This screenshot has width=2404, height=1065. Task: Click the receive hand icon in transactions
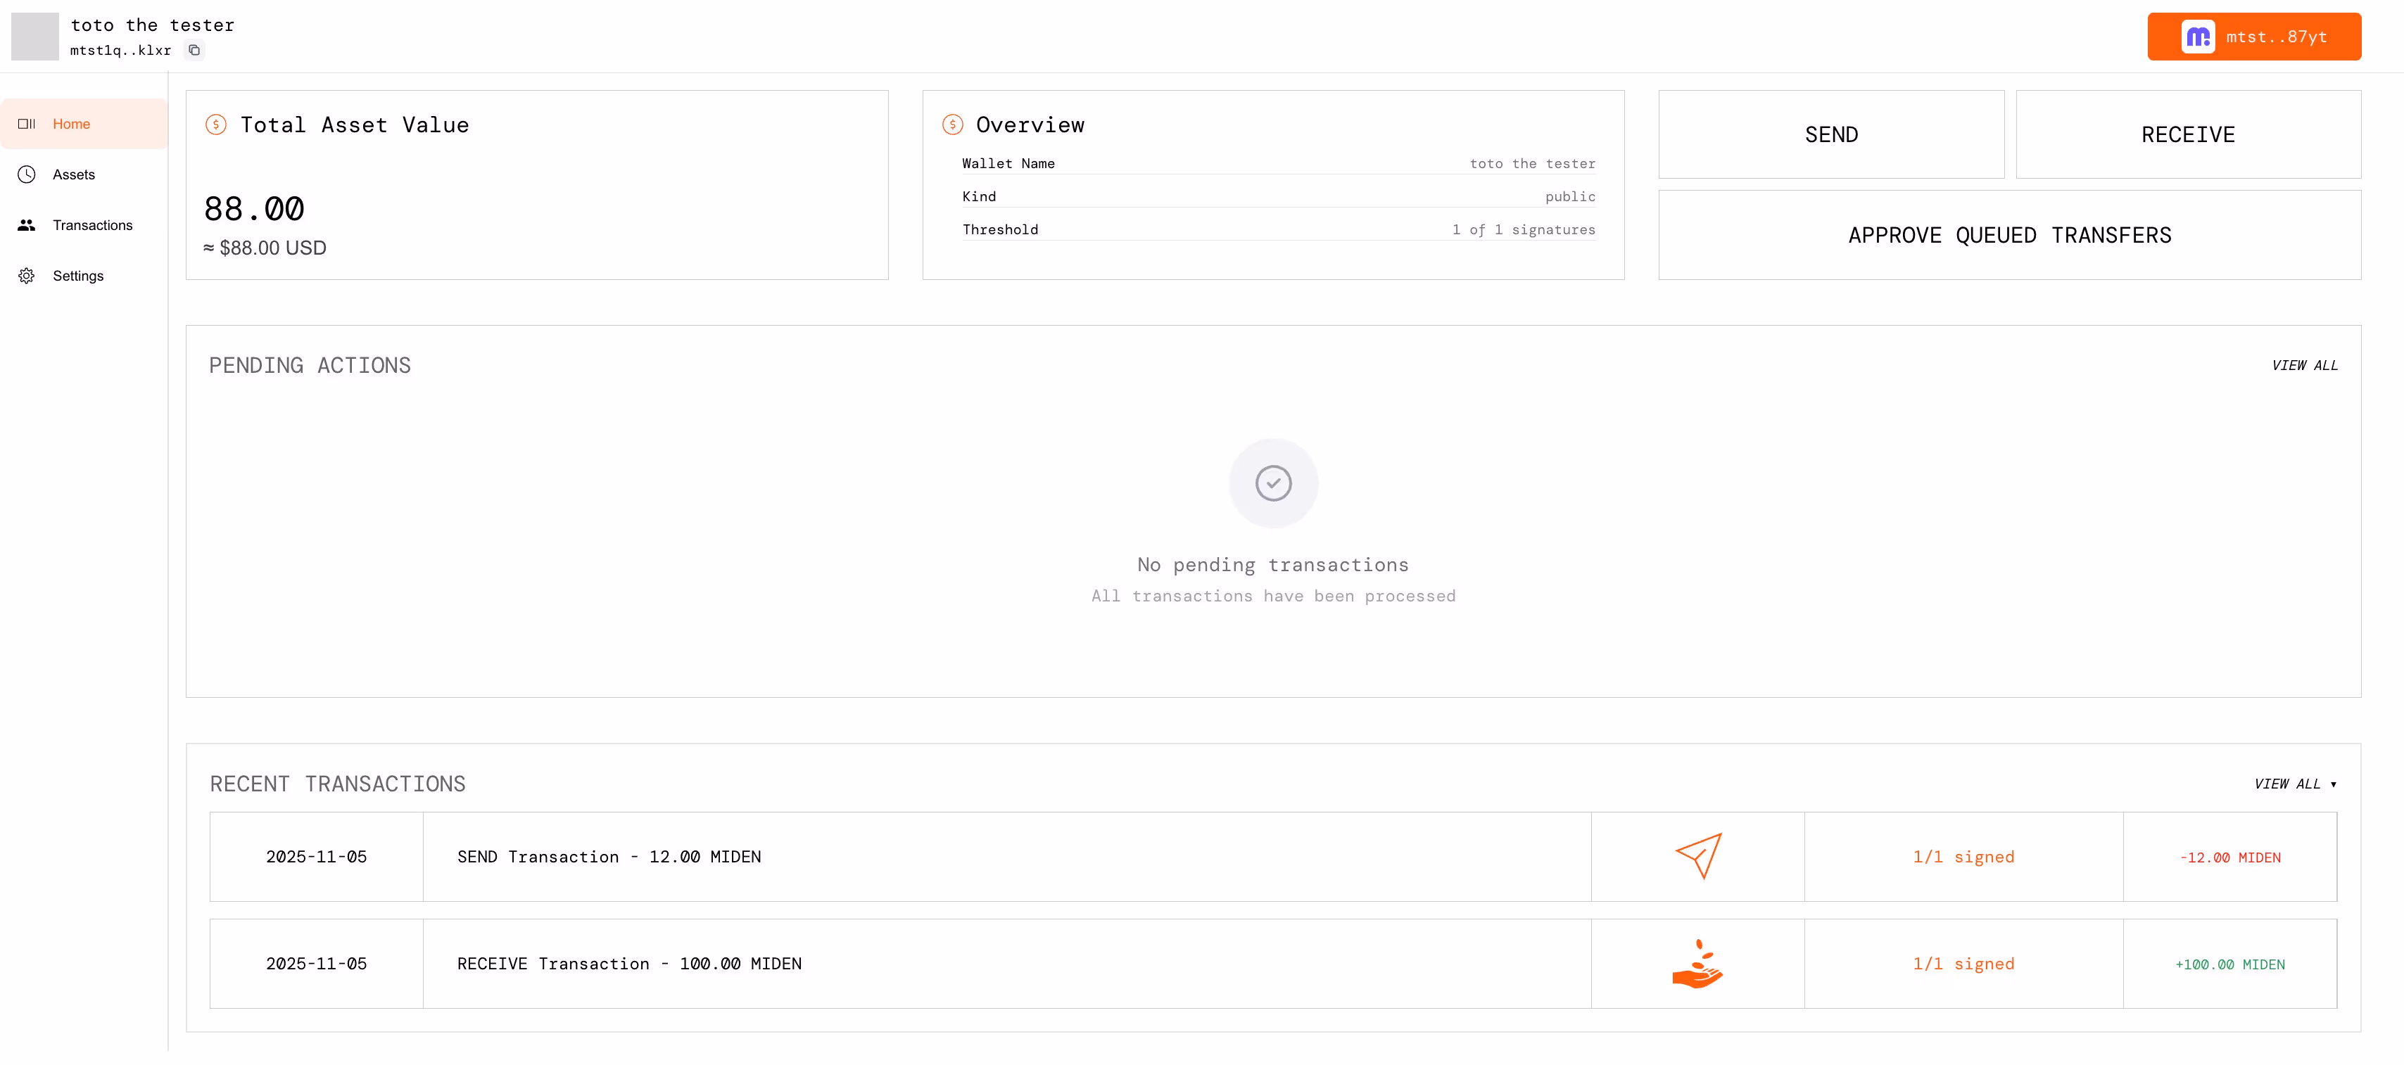(1698, 964)
